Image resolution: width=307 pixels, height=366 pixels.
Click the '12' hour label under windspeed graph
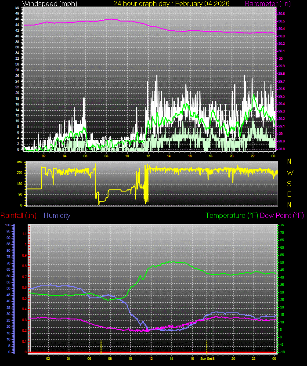pyautogui.click(x=148, y=156)
